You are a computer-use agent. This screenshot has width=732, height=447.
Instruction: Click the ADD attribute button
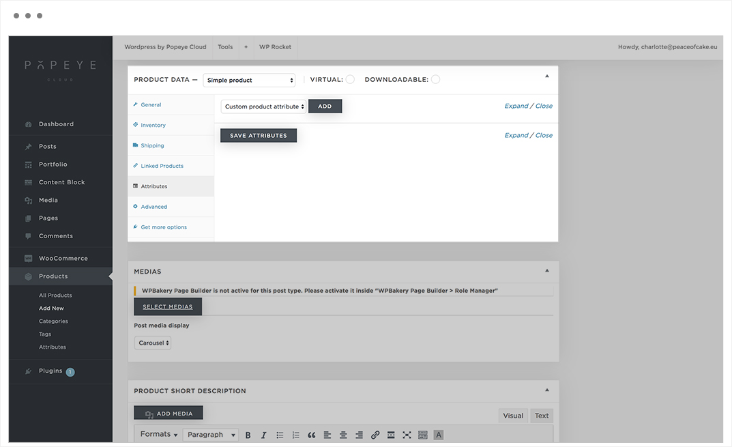point(325,106)
